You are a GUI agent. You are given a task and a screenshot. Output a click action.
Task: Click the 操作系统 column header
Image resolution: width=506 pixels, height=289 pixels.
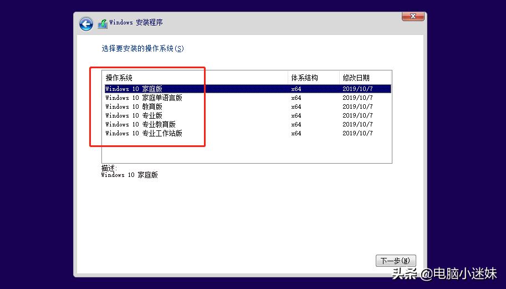point(195,78)
